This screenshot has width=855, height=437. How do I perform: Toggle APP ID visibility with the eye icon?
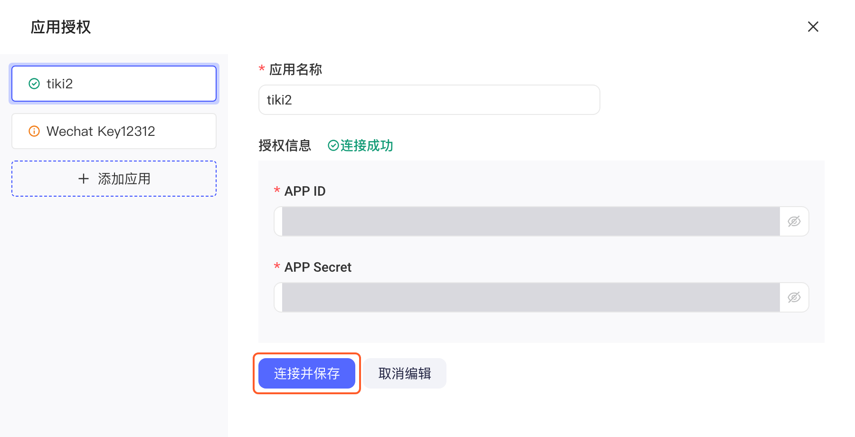tap(794, 221)
